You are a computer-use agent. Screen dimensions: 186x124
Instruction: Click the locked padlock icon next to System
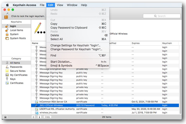[7, 34]
